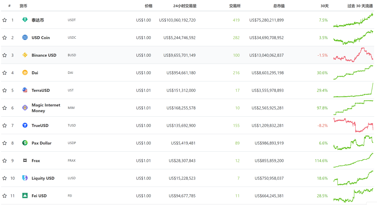Toggle favorite star for Fei USD
This screenshot has height=205, width=377.
tap(5, 196)
